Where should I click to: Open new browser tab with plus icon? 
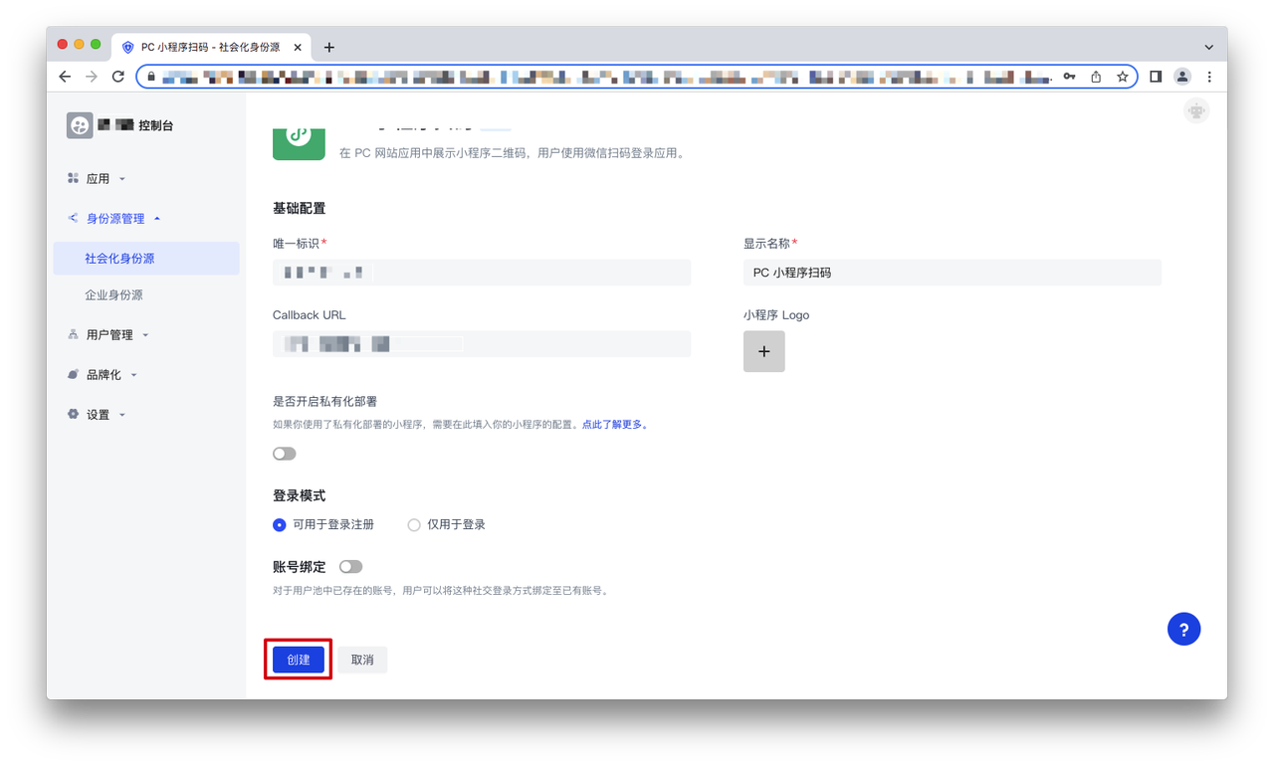pyautogui.click(x=329, y=47)
